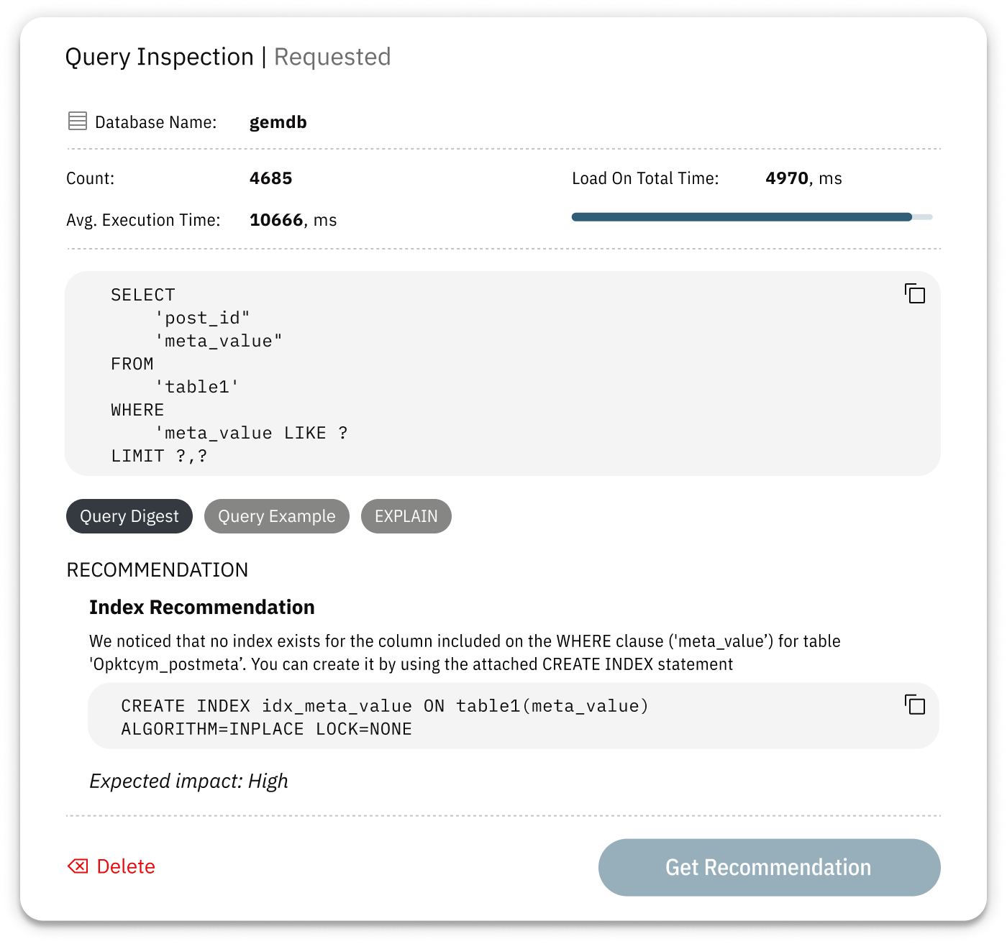Click the ALGORITHM=INPLACE LOCK=NONE line
The width and height of the screenshot is (1007, 944).
pyautogui.click(x=266, y=729)
